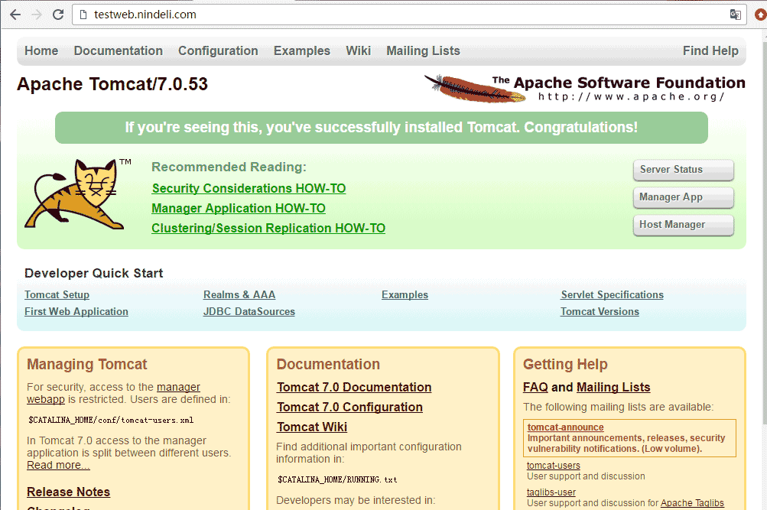Click the browser forward arrow
767x510 pixels.
click(36, 15)
